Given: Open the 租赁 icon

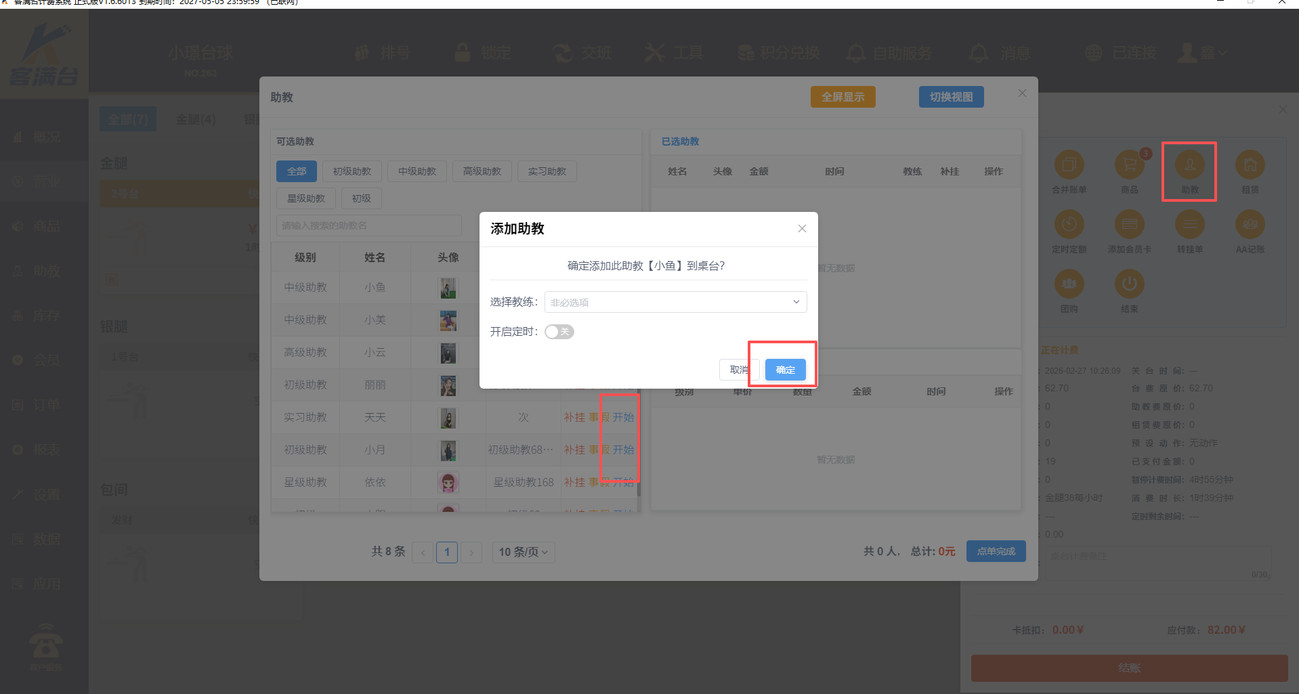Looking at the screenshot, I should [x=1250, y=165].
